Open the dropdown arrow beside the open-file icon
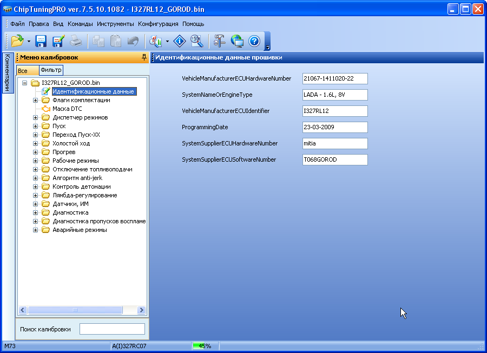This screenshot has width=487, height=353. point(29,41)
